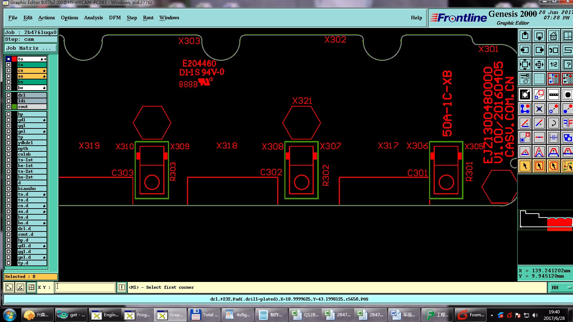Expand the DFM menu
Viewport: 573px width, 322px height.
[115, 18]
